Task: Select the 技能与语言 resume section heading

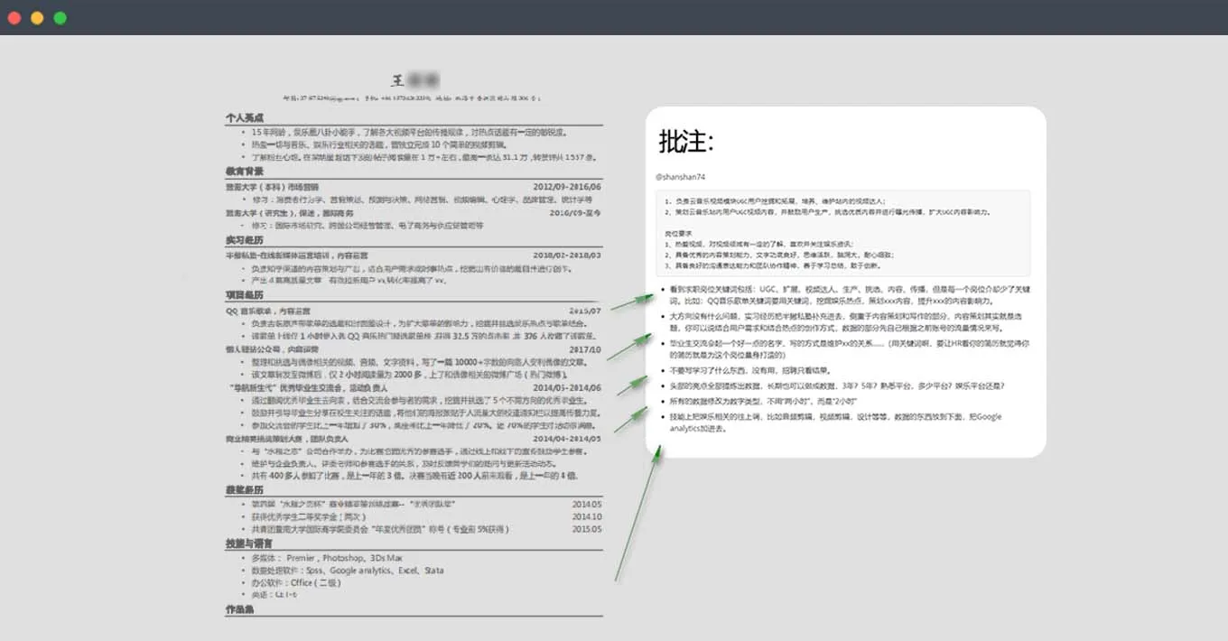Action: [250, 544]
